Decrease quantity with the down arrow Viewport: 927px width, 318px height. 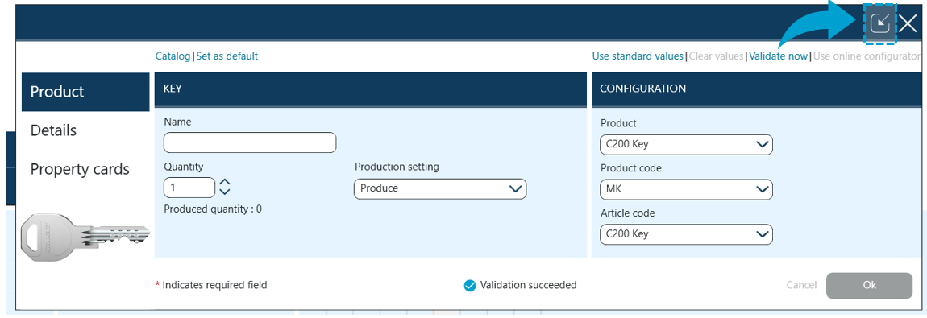pos(225,192)
